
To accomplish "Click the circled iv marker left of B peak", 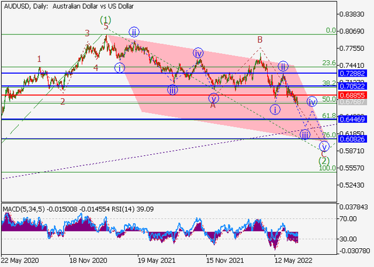I will (x=198, y=53).
